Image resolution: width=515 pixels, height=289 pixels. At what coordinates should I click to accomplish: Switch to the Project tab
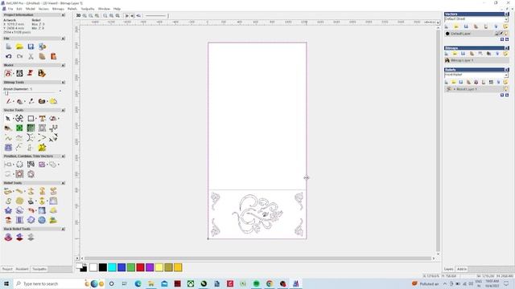pyautogui.click(x=7, y=269)
